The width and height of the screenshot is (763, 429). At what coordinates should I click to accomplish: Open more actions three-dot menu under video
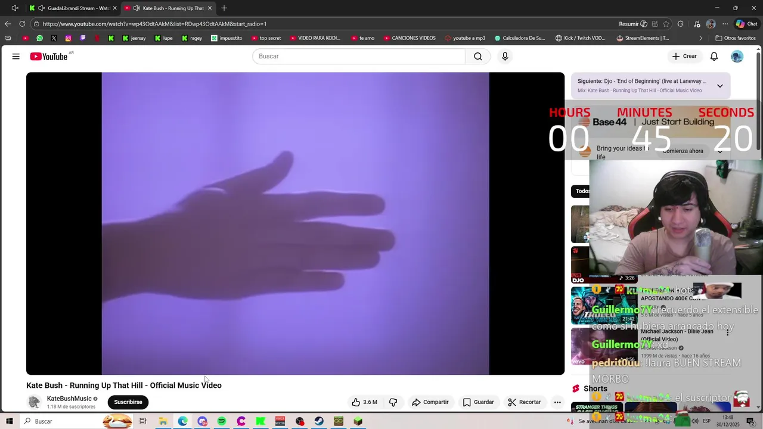[x=557, y=402]
